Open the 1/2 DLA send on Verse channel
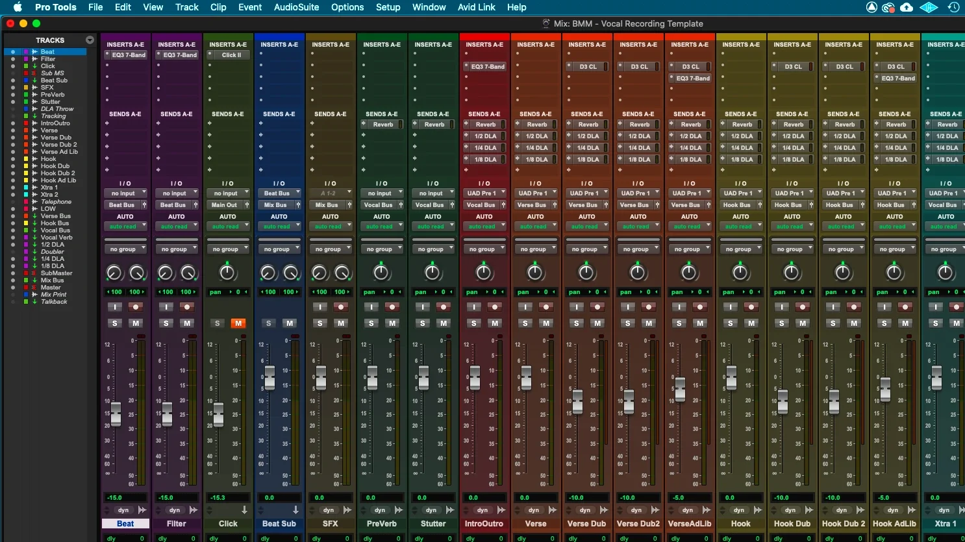Screen dimensions: 965x542 pyautogui.click(x=537, y=136)
